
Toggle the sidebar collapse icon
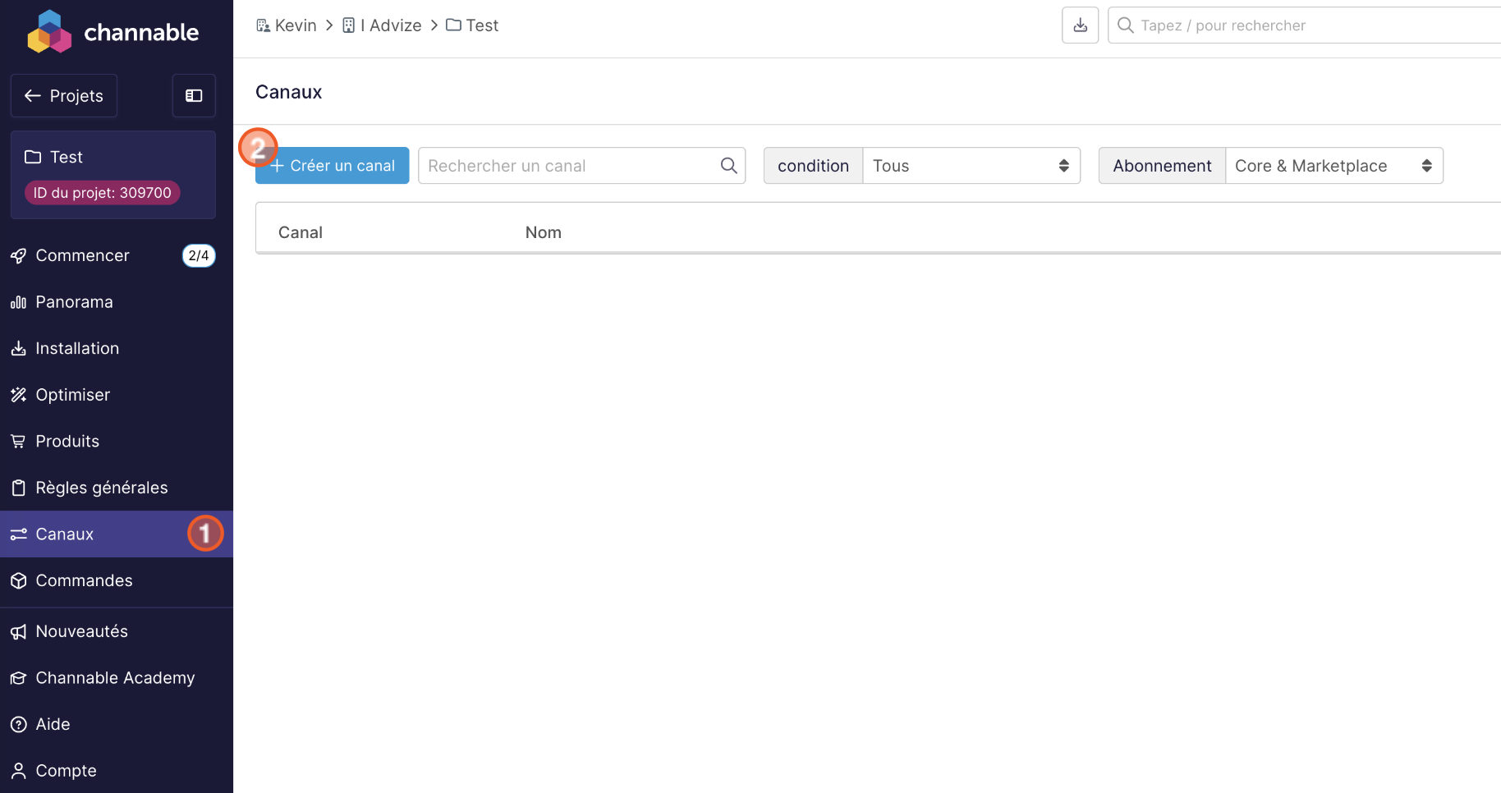(x=194, y=96)
